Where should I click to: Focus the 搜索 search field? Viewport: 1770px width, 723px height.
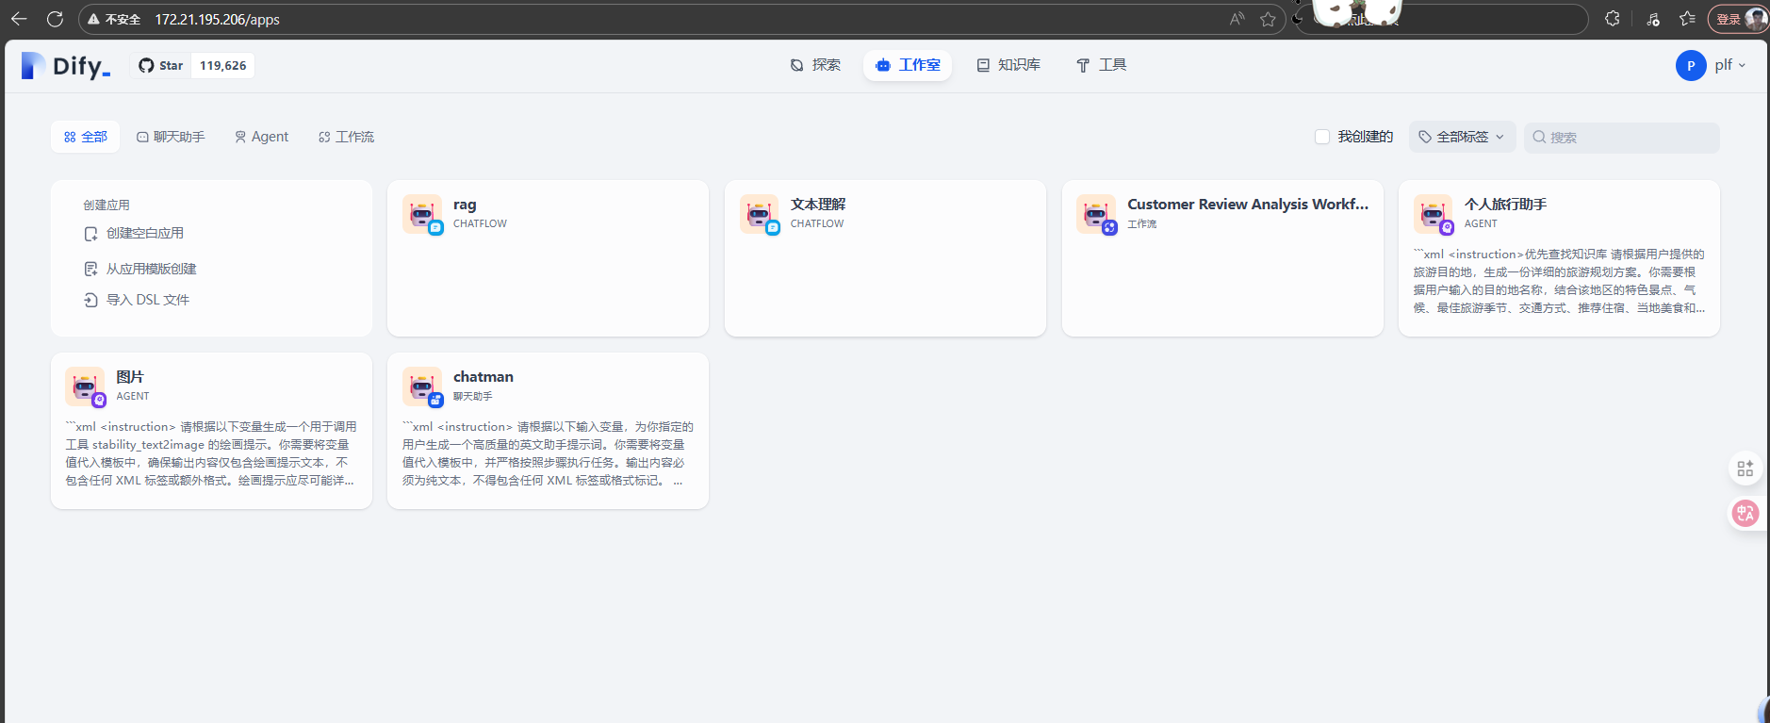(x=1622, y=138)
